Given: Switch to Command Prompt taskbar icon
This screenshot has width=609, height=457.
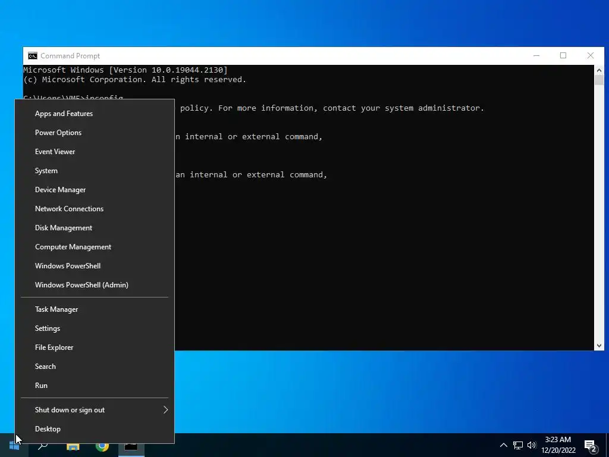Looking at the screenshot, I should 131,446.
